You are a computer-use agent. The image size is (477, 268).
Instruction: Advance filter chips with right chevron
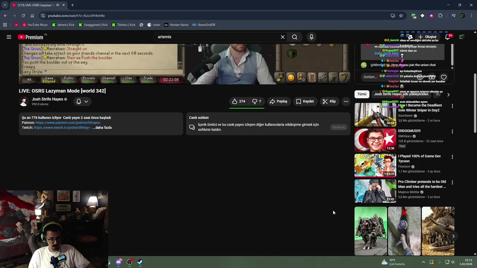[x=448, y=95]
